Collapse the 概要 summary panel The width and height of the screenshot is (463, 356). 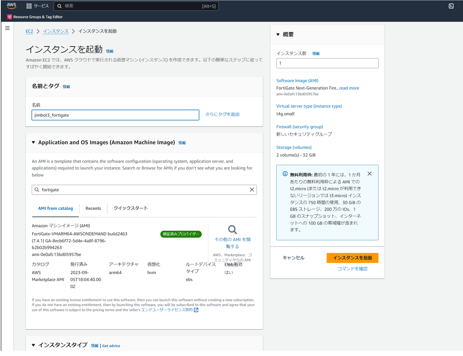[x=278, y=35]
